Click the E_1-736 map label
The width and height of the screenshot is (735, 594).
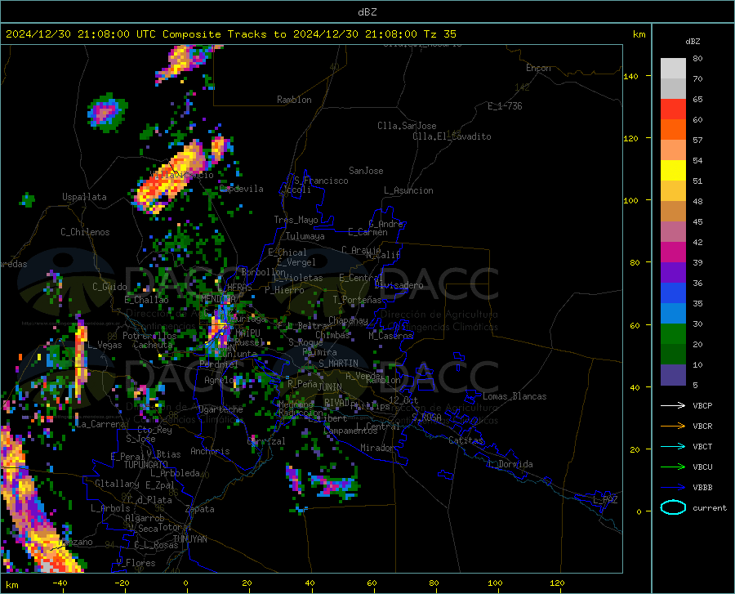(505, 106)
